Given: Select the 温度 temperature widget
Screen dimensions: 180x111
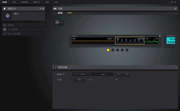Looking at the screenshot, I should [93, 40].
